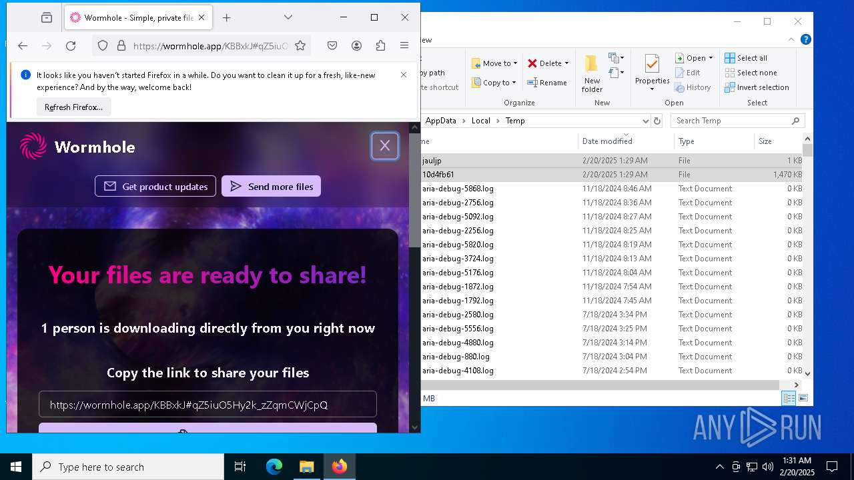This screenshot has width=854, height=480.
Task: Open the New item dropdown icon
Action: tap(616, 58)
